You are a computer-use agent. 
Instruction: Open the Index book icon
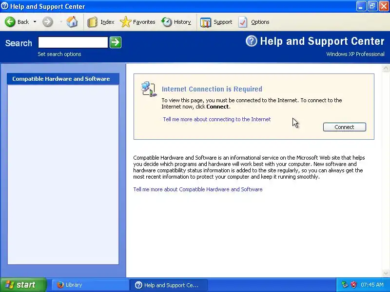click(92, 22)
